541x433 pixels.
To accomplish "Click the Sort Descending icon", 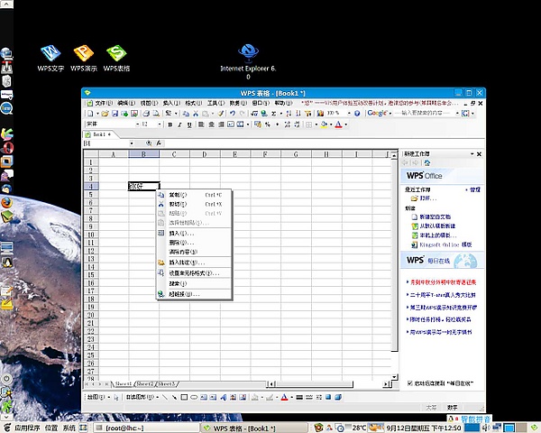I will 298,114.
